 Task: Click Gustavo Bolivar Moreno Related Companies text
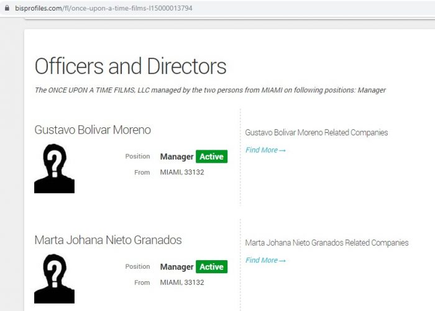[316, 133]
